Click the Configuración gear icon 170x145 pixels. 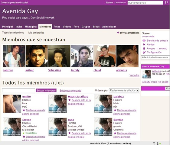coord(144,53)
